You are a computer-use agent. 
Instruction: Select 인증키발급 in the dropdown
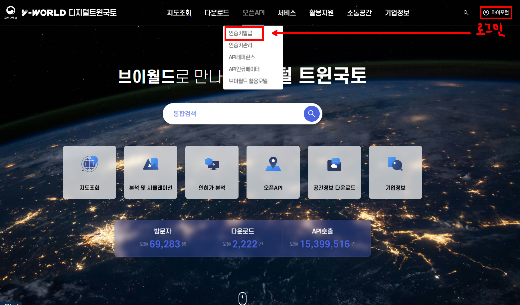tap(241, 33)
